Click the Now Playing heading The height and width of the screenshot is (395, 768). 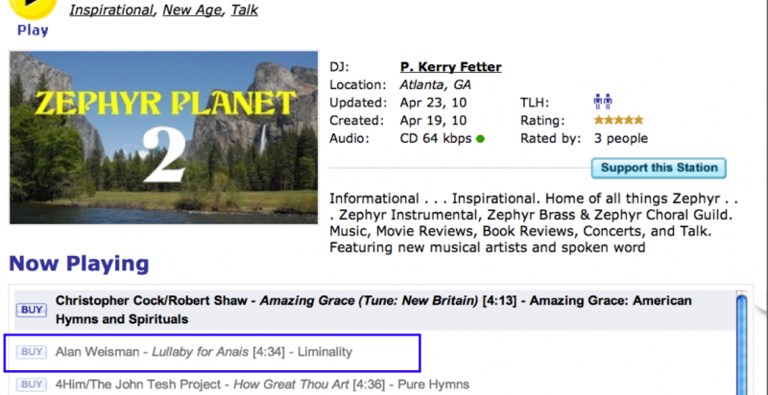pos(79,264)
